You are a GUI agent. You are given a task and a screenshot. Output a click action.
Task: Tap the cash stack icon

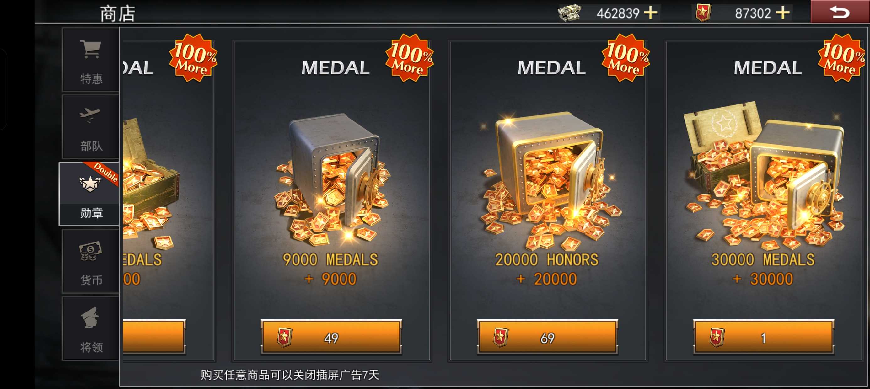pyautogui.click(x=569, y=13)
